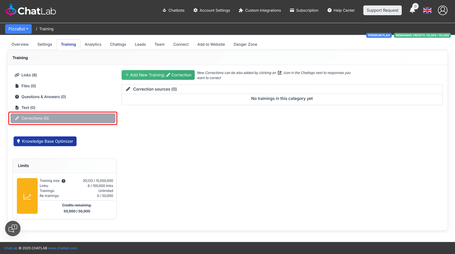This screenshot has width=455, height=254.
Task: Go to the Subscription menu item
Action: pos(304,10)
